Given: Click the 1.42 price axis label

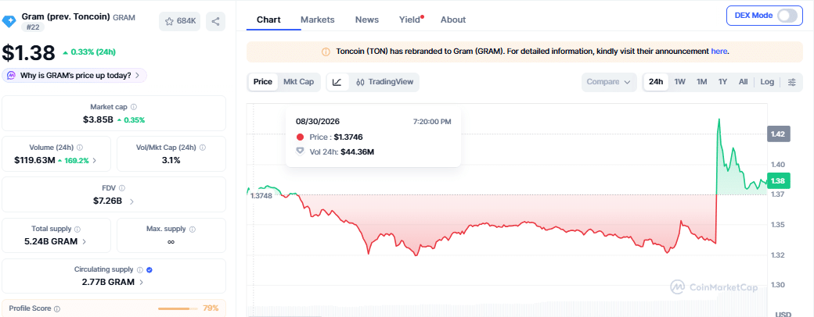Looking at the screenshot, I should (780, 134).
